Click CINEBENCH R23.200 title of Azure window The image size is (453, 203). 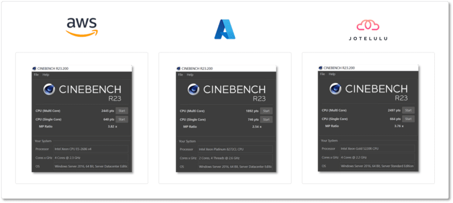197,68
